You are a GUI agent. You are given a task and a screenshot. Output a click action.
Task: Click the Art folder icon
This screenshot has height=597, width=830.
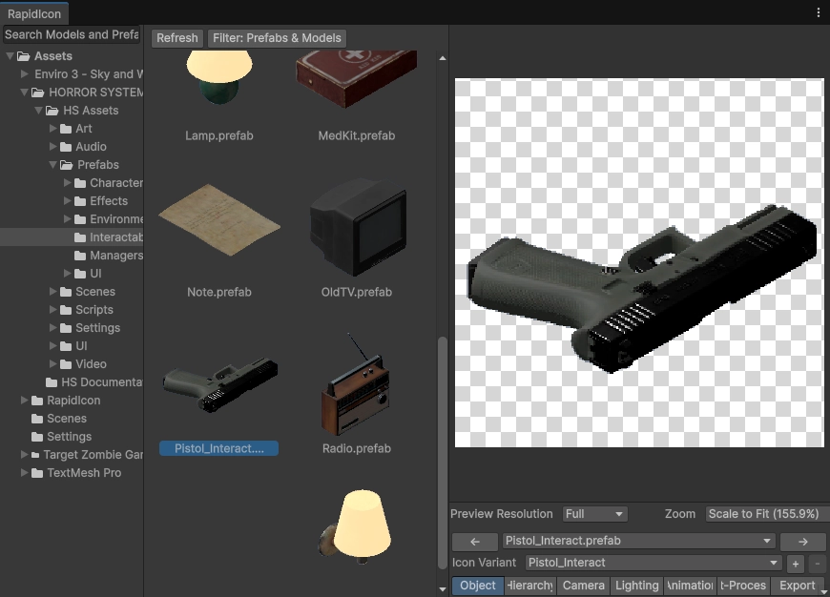pyautogui.click(x=66, y=129)
